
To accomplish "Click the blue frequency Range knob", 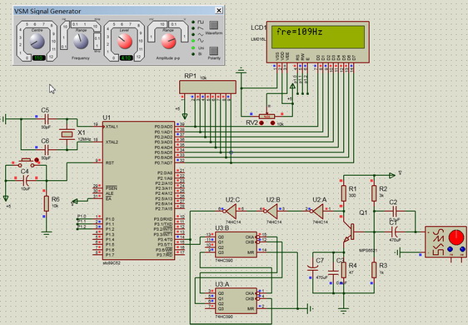I will (81, 41).
